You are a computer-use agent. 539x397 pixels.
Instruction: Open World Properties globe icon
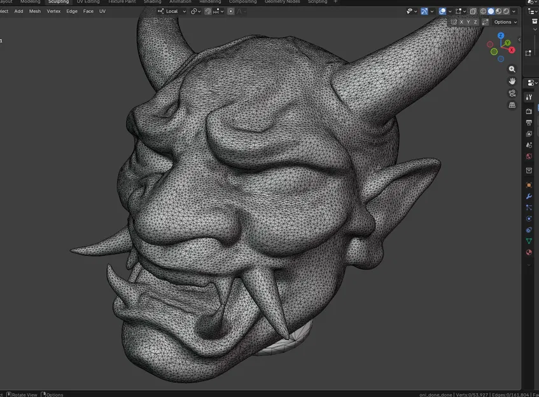(529, 157)
